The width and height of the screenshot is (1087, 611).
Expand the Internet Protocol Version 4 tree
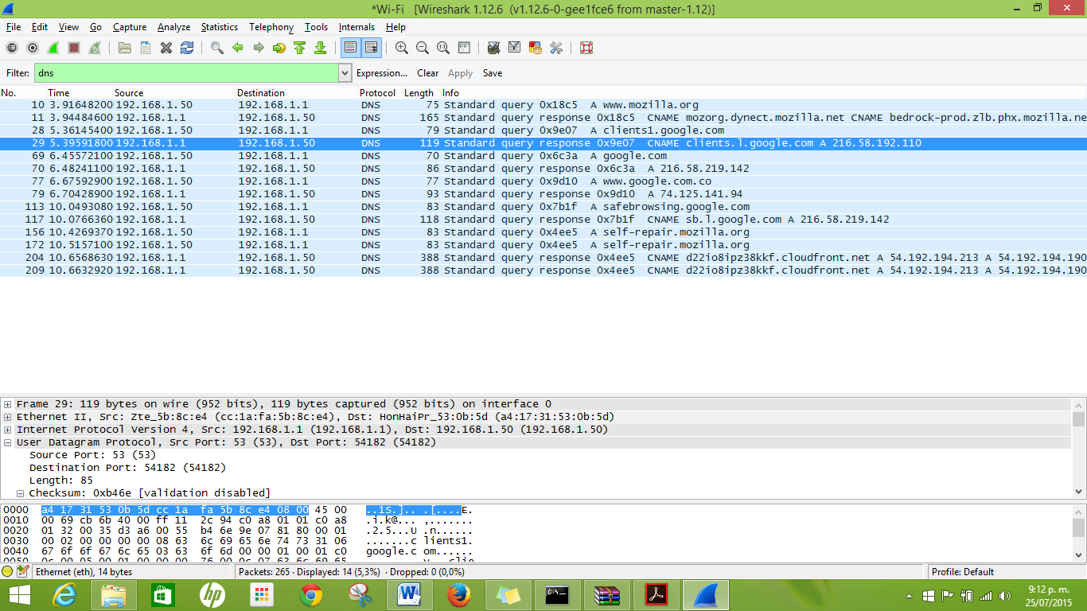tap(6, 429)
